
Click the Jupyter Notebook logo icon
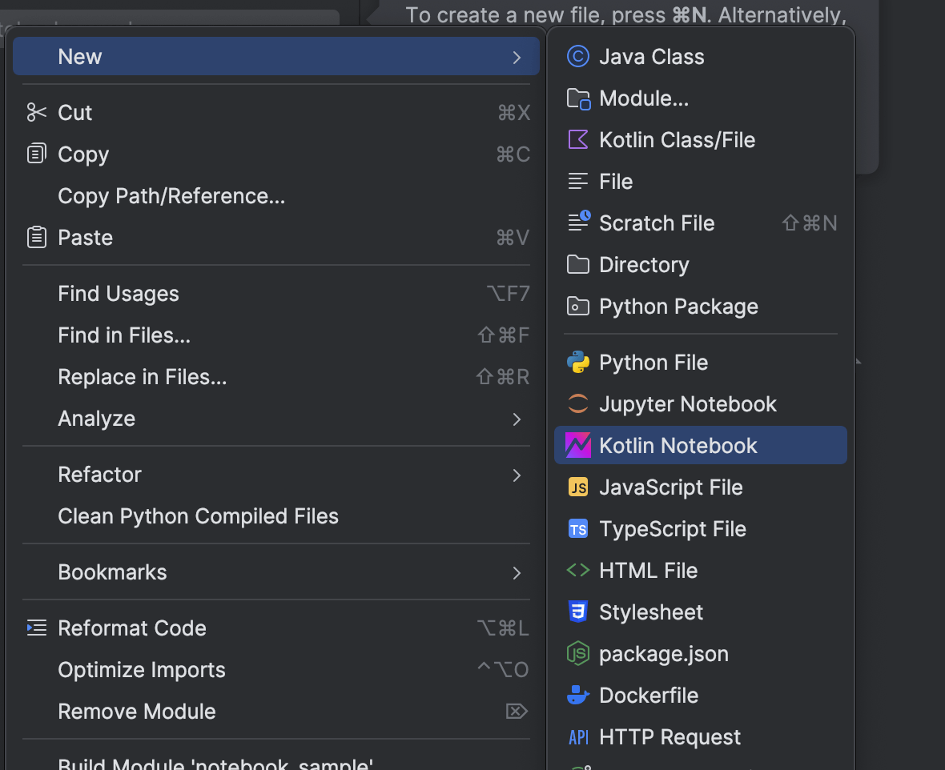pos(578,403)
